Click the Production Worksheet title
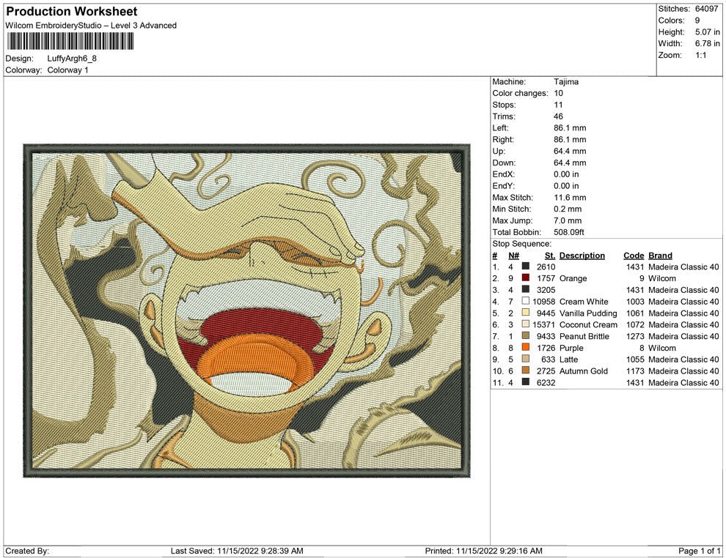 (72, 12)
